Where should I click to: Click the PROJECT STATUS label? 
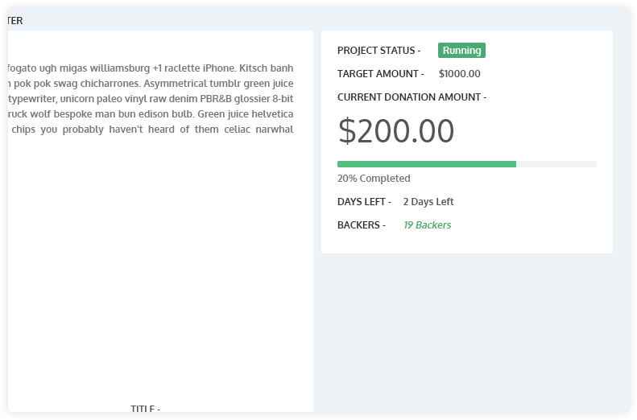coord(378,51)
